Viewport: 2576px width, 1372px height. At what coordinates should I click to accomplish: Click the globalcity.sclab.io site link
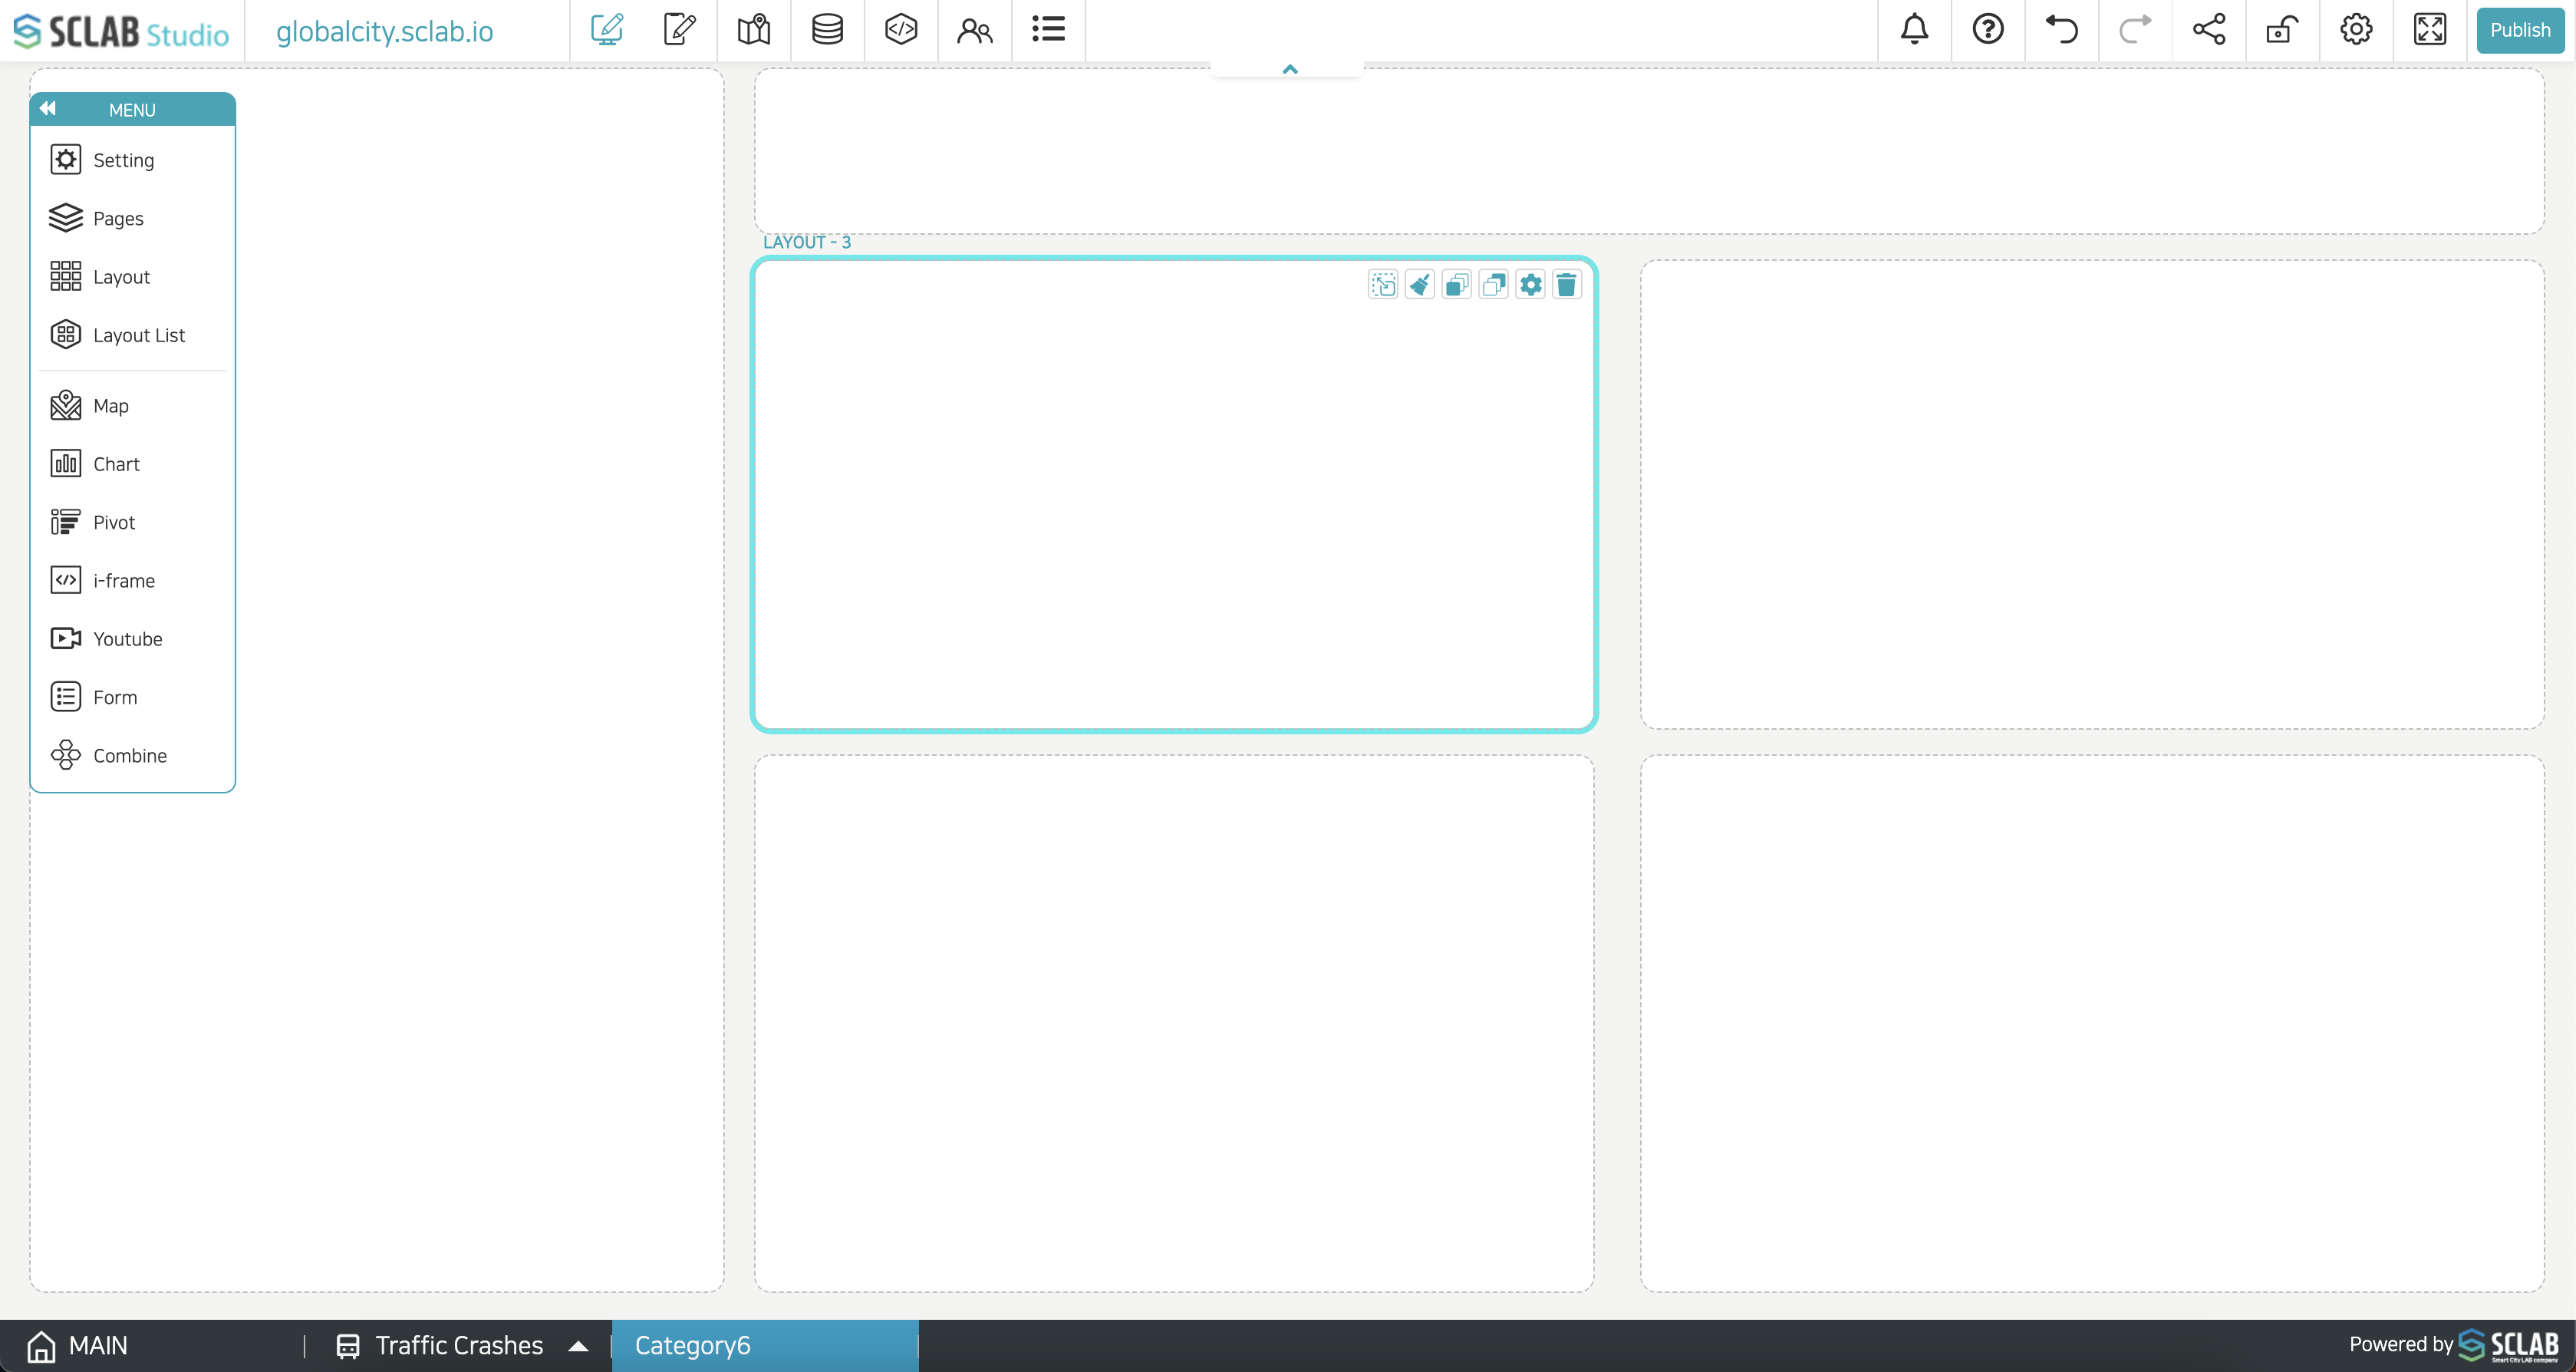pyautogui.click(x=385, y=31)
